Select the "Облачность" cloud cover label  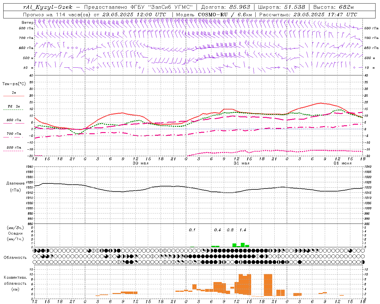[15, 258]
